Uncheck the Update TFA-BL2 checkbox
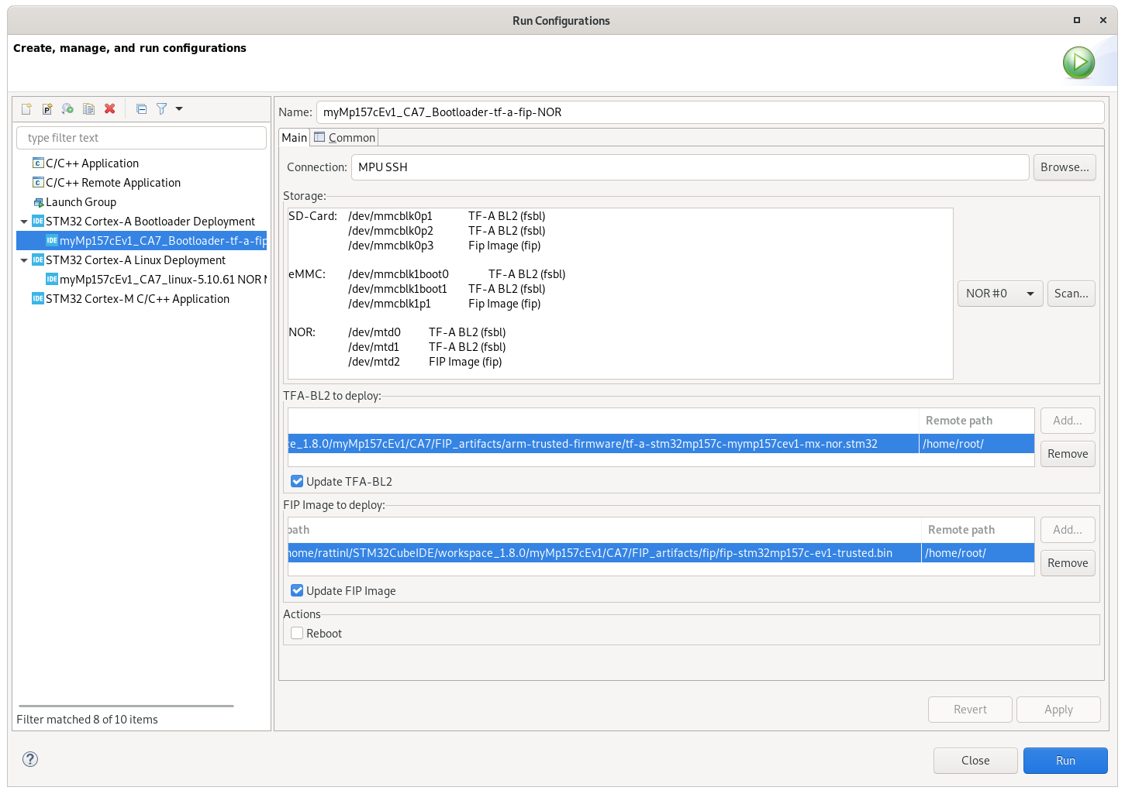Screen dimensions: 1125x794 297,482
